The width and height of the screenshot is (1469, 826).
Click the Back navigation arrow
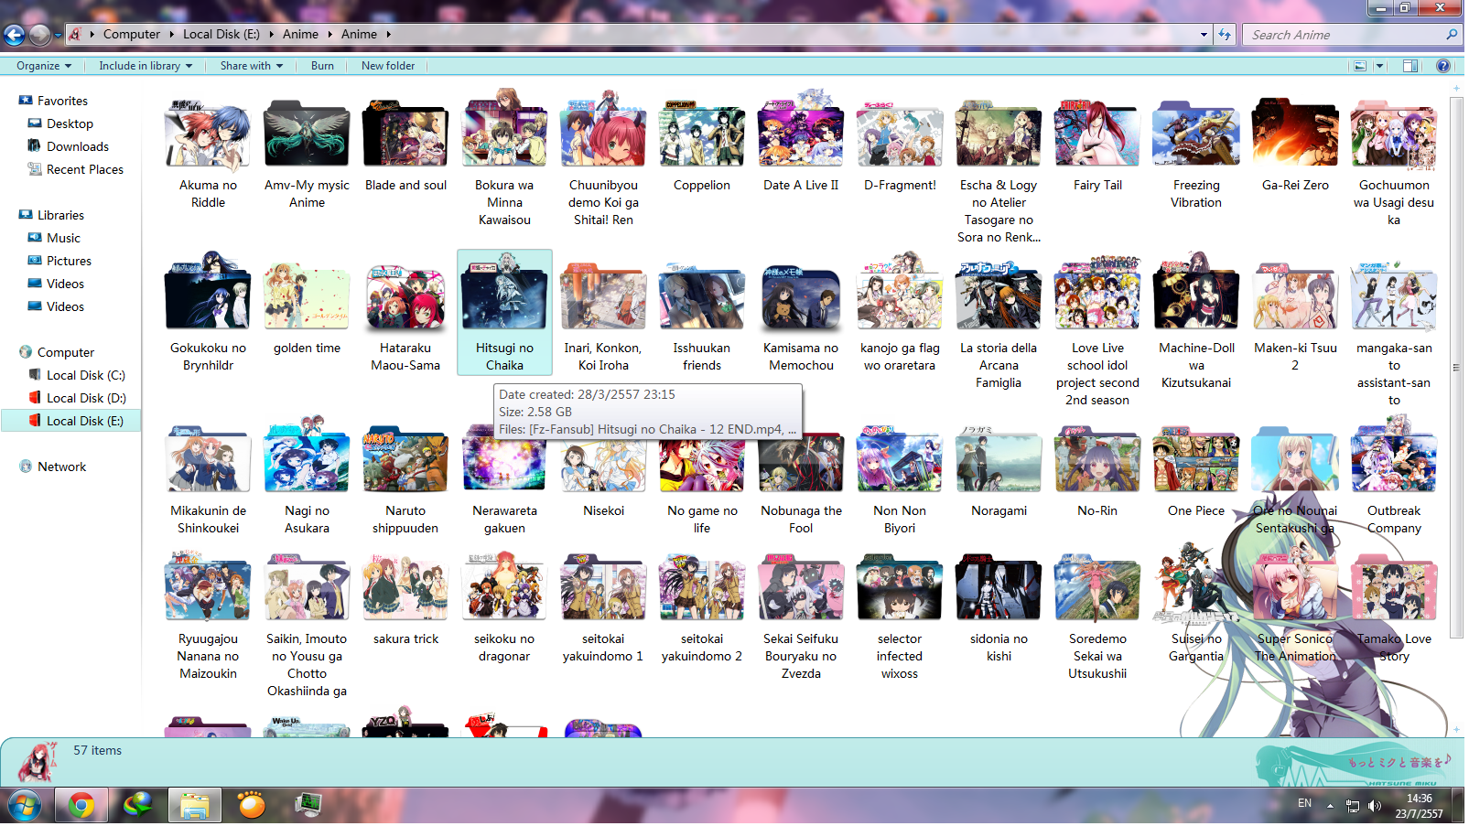pyautogui.click(x=14, y=35)
